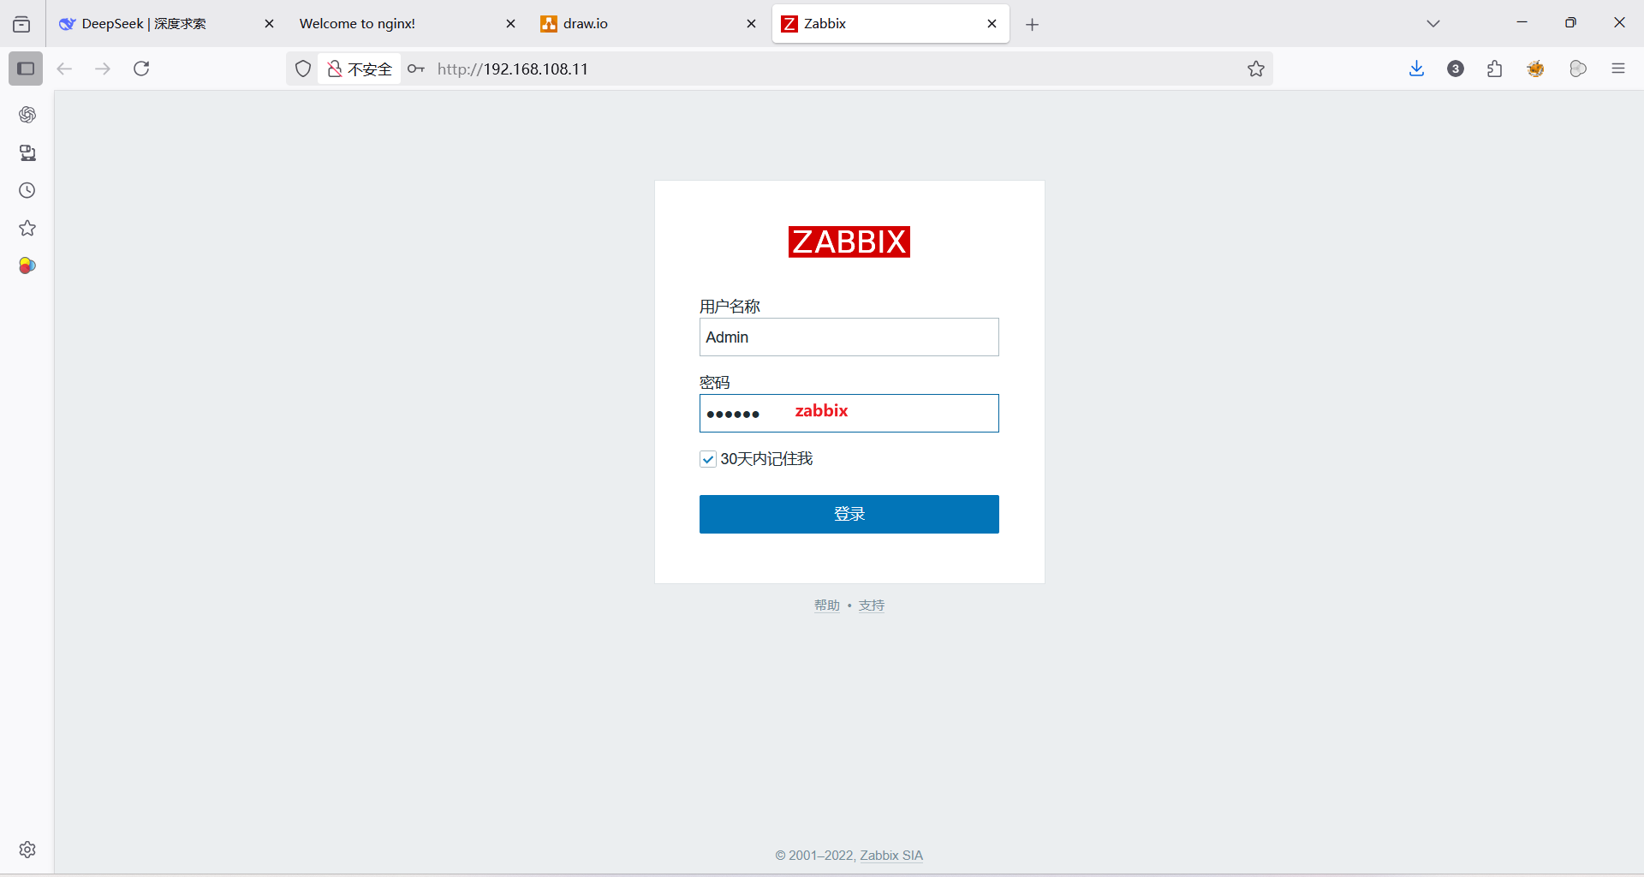Open a new tab with plus button
Viewport: 1644px width, 877px height.
(1033, 24)
